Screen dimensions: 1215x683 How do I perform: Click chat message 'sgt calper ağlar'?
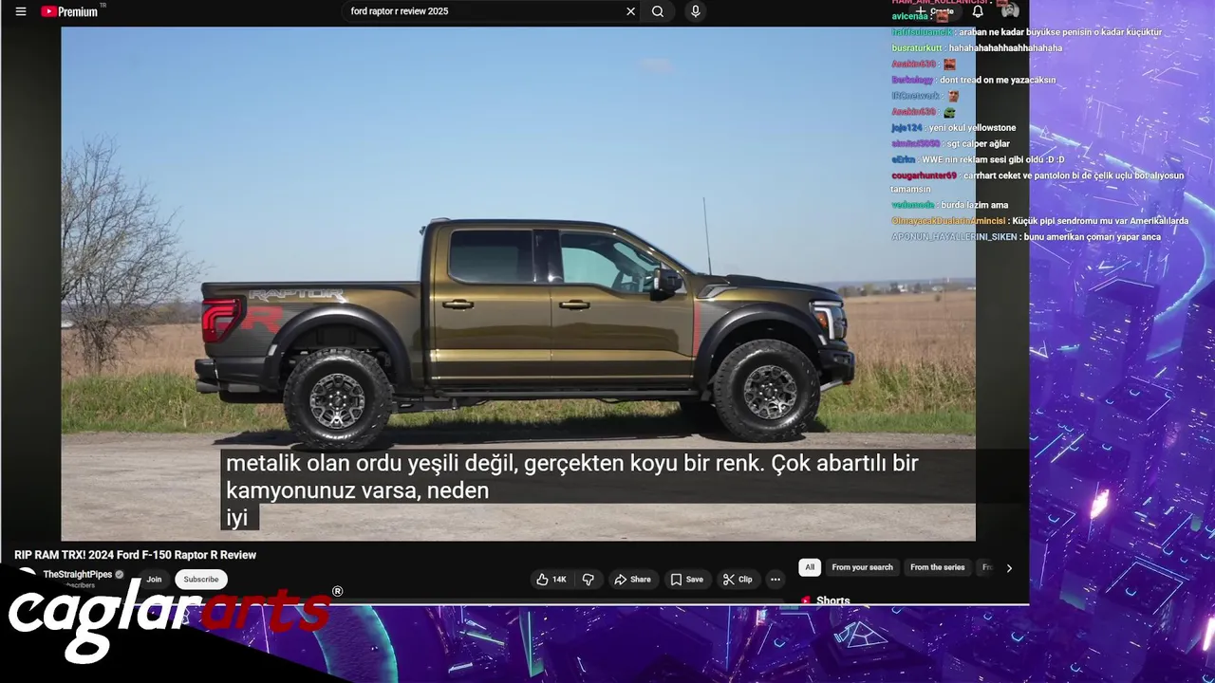978,144
